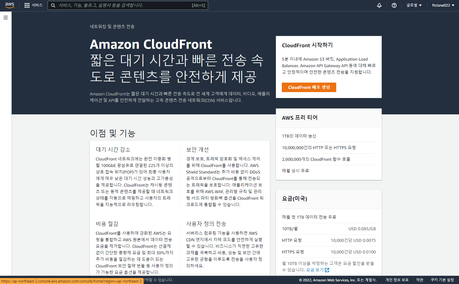Open the services grid icon
This screenshot has width=459, height=284.
[x=27, y=5]
